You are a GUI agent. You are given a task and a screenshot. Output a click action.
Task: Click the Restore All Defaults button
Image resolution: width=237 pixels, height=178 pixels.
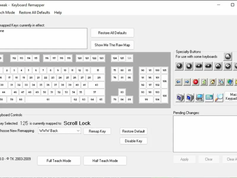[112, 33]
